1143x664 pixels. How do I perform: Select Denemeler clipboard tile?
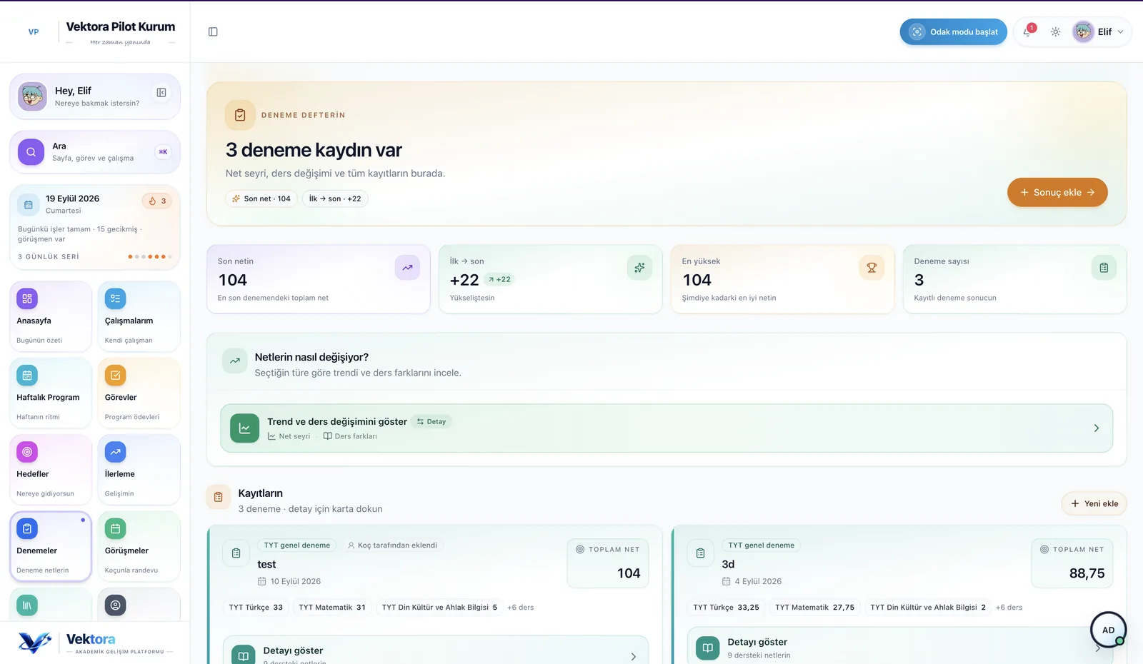click(51, 546)
